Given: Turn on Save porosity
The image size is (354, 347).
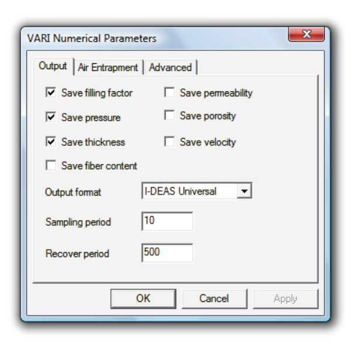Looking at the screenshot, I should click(x=169, y=116).
